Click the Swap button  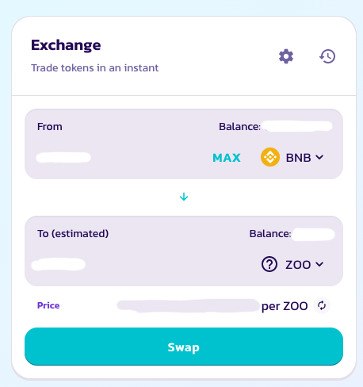(x=184, y=347)
